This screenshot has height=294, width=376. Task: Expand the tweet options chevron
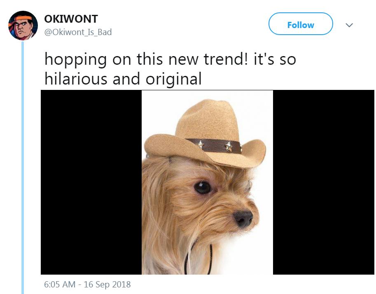(349, 25)
